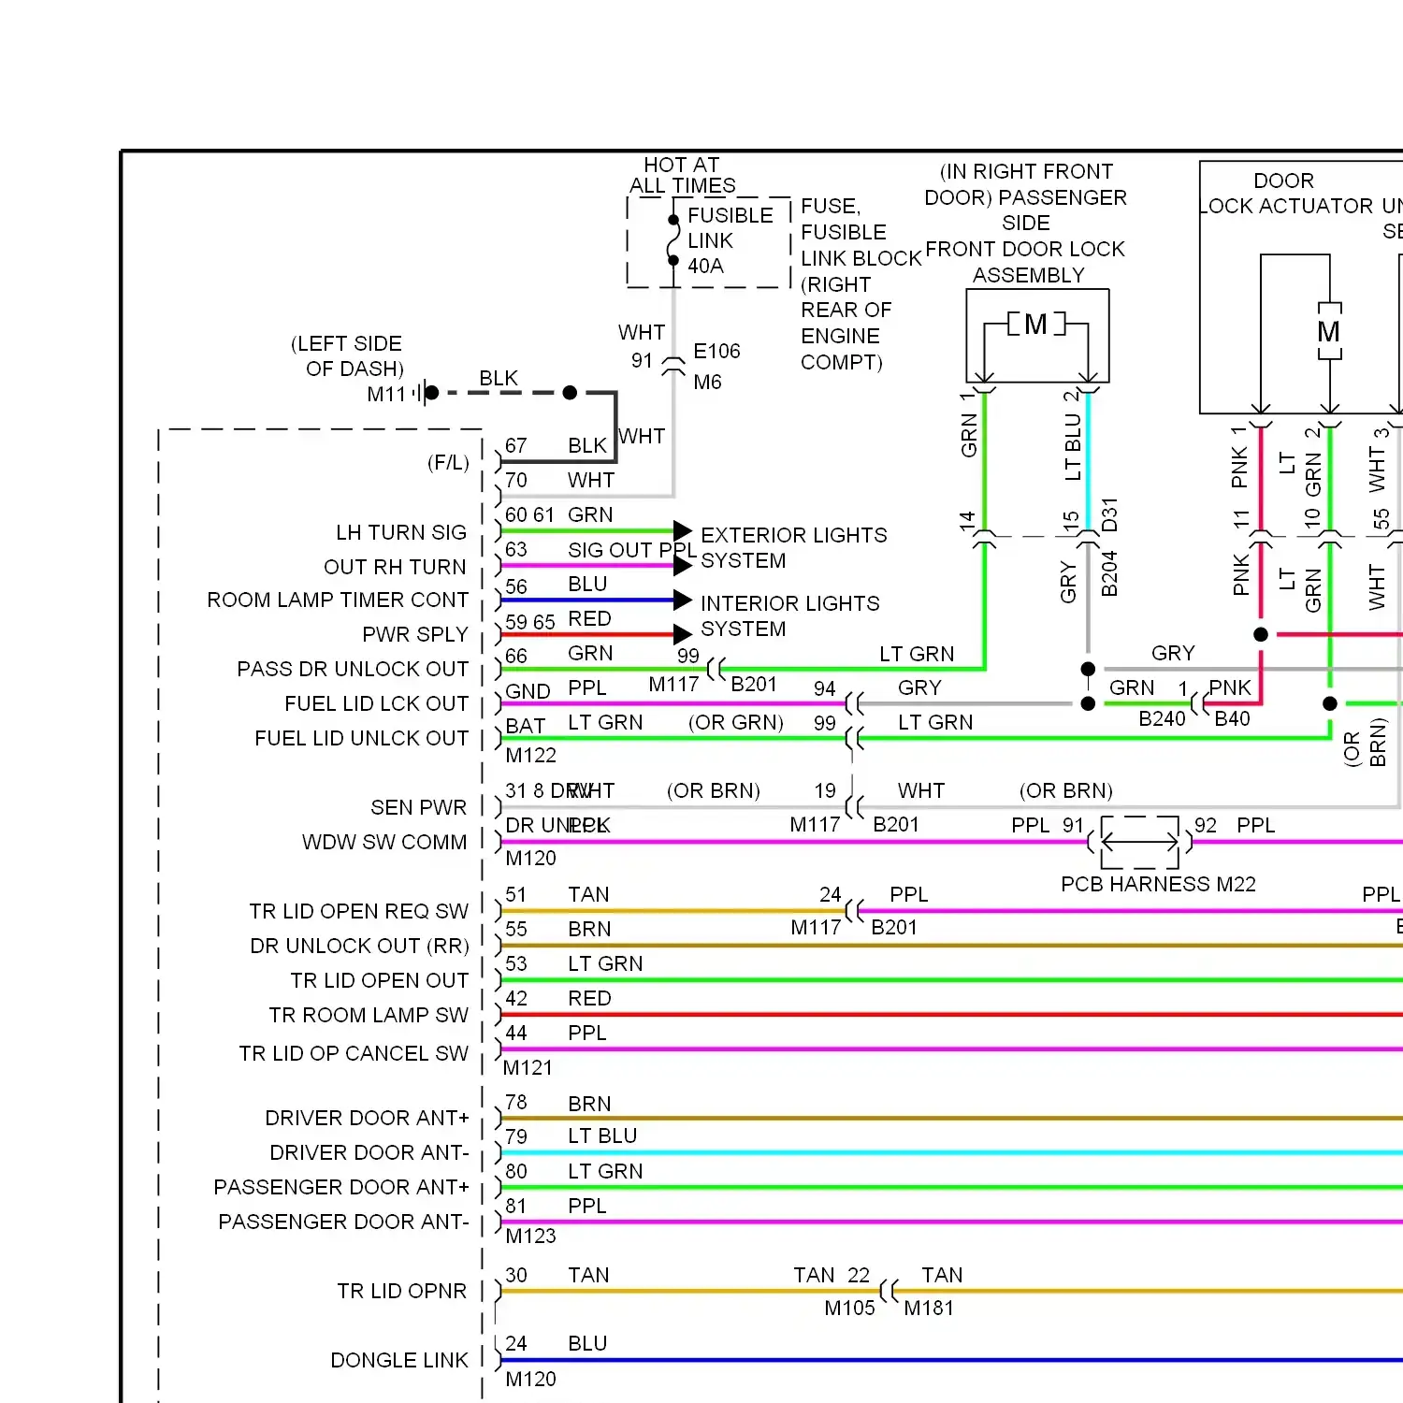Click connector label B240
1403x1403 pixels.
point(1162,718)
